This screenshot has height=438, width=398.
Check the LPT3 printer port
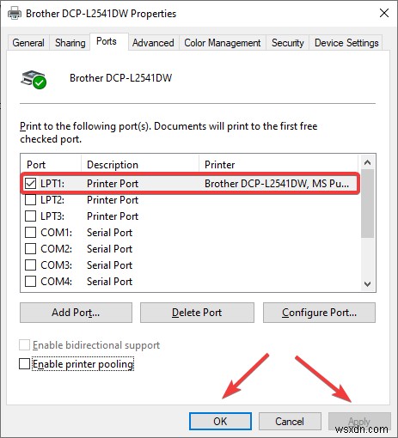30,216
